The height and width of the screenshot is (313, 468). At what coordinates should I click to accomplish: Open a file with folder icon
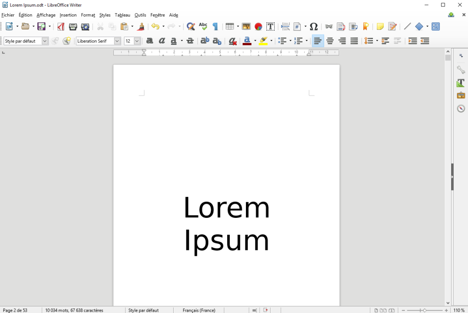(26, 27)
